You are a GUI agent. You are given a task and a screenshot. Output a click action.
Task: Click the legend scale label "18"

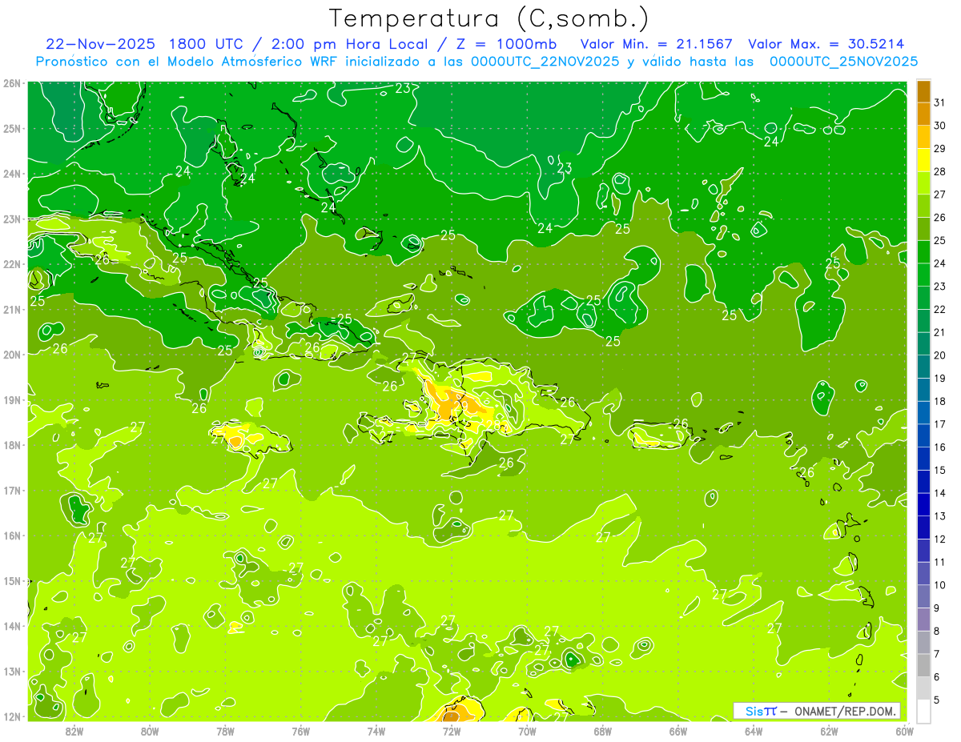939,401
